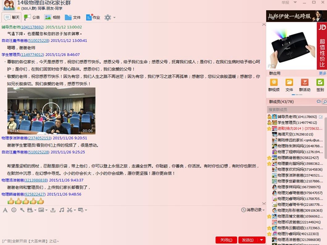The height and width of the screenshot is (245, 327).
Task: Click the send image icon
Action: pos(40,210)
